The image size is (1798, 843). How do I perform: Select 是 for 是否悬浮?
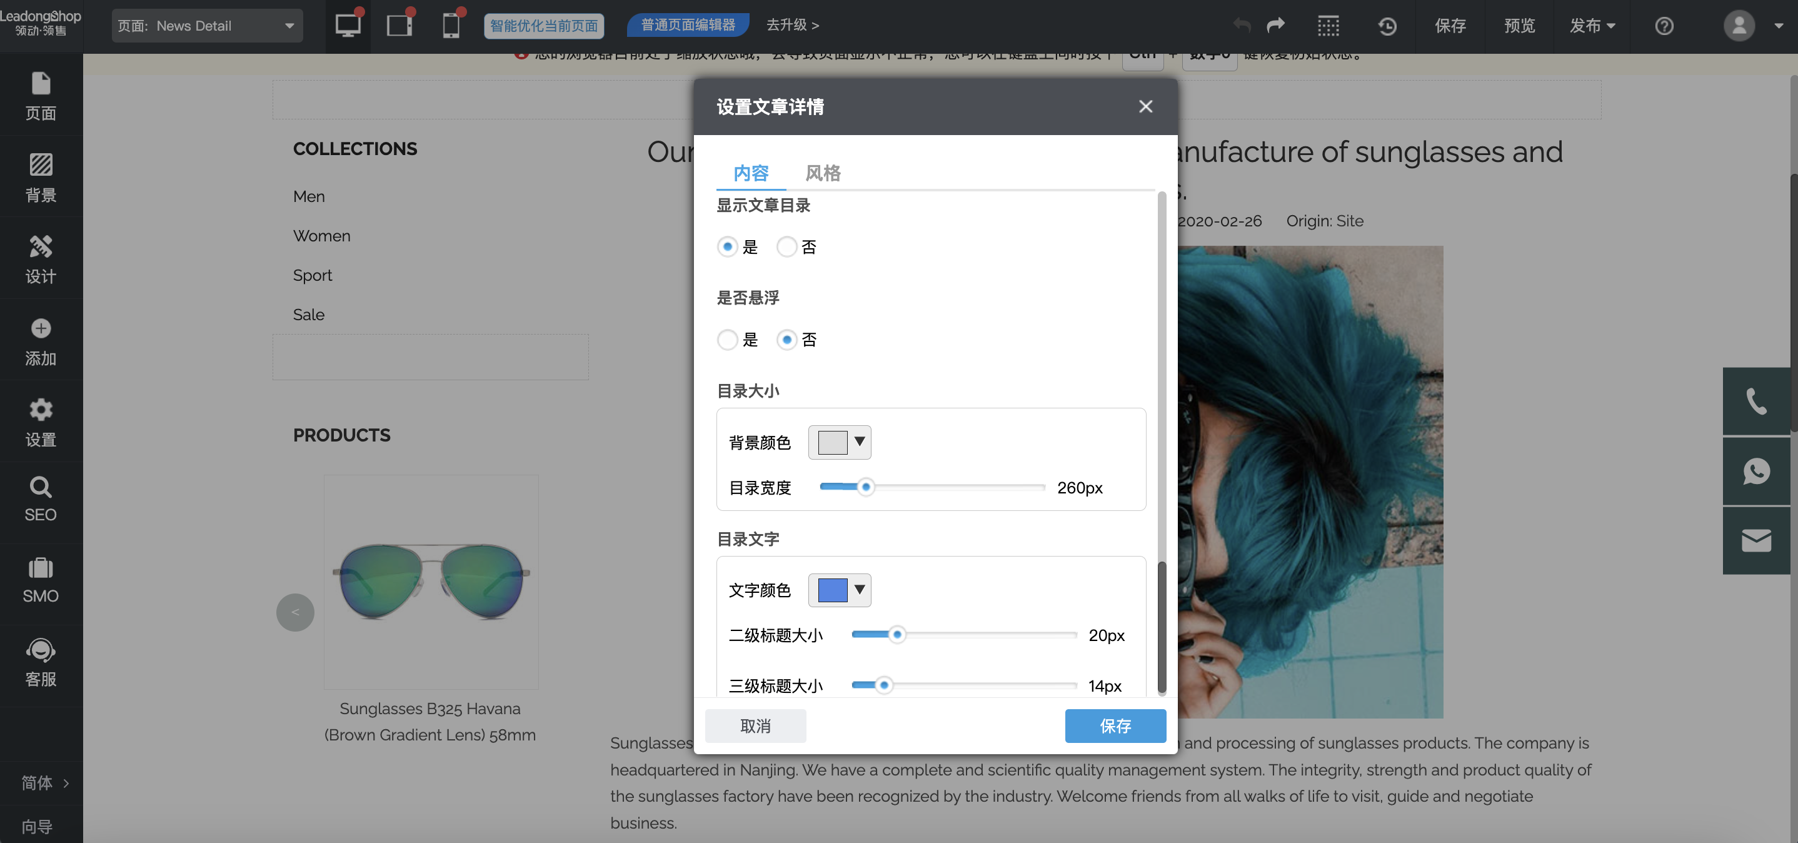point(727,340)
